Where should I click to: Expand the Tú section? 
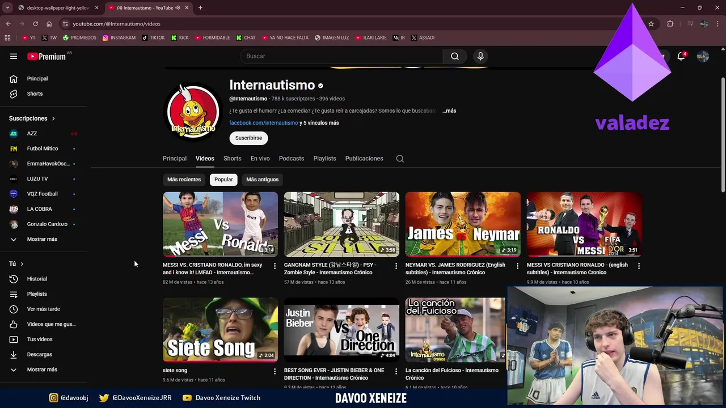pos(16,264)
